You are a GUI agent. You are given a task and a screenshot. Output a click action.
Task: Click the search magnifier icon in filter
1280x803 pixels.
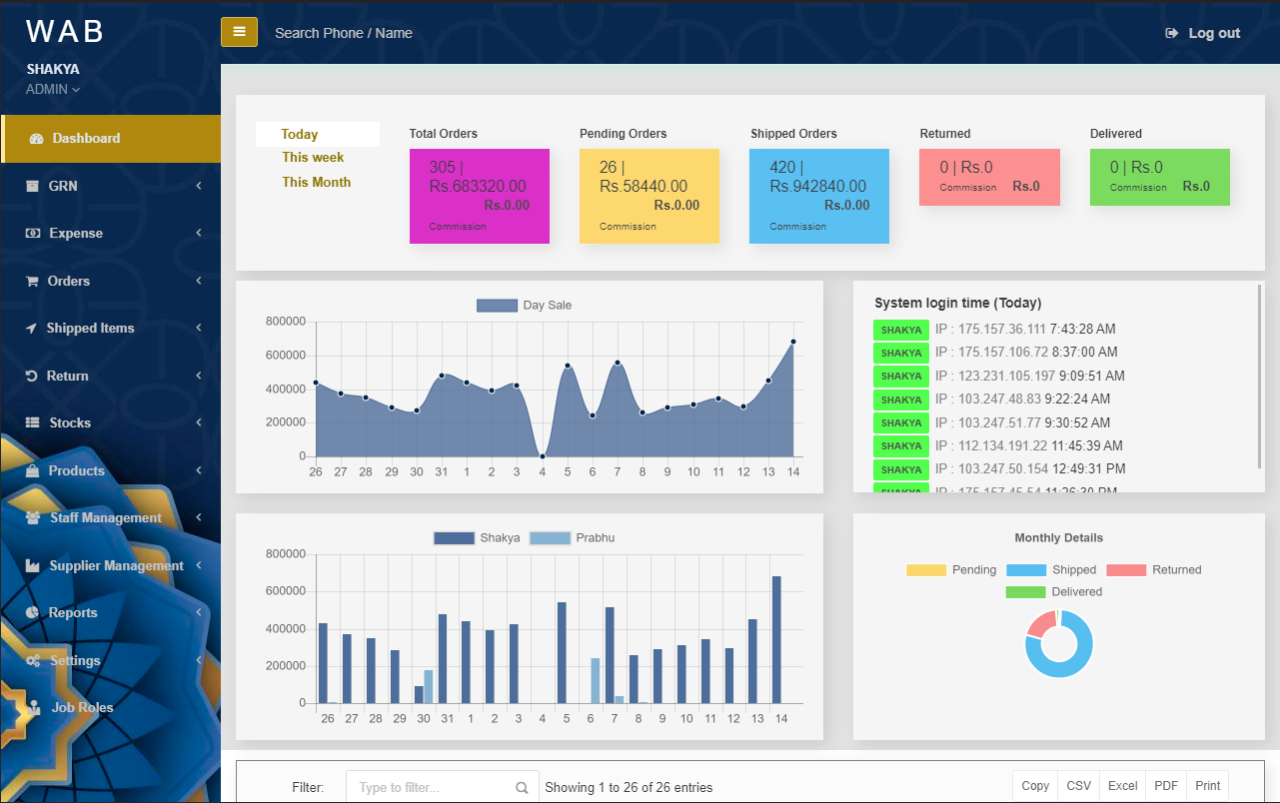(522, 787)
